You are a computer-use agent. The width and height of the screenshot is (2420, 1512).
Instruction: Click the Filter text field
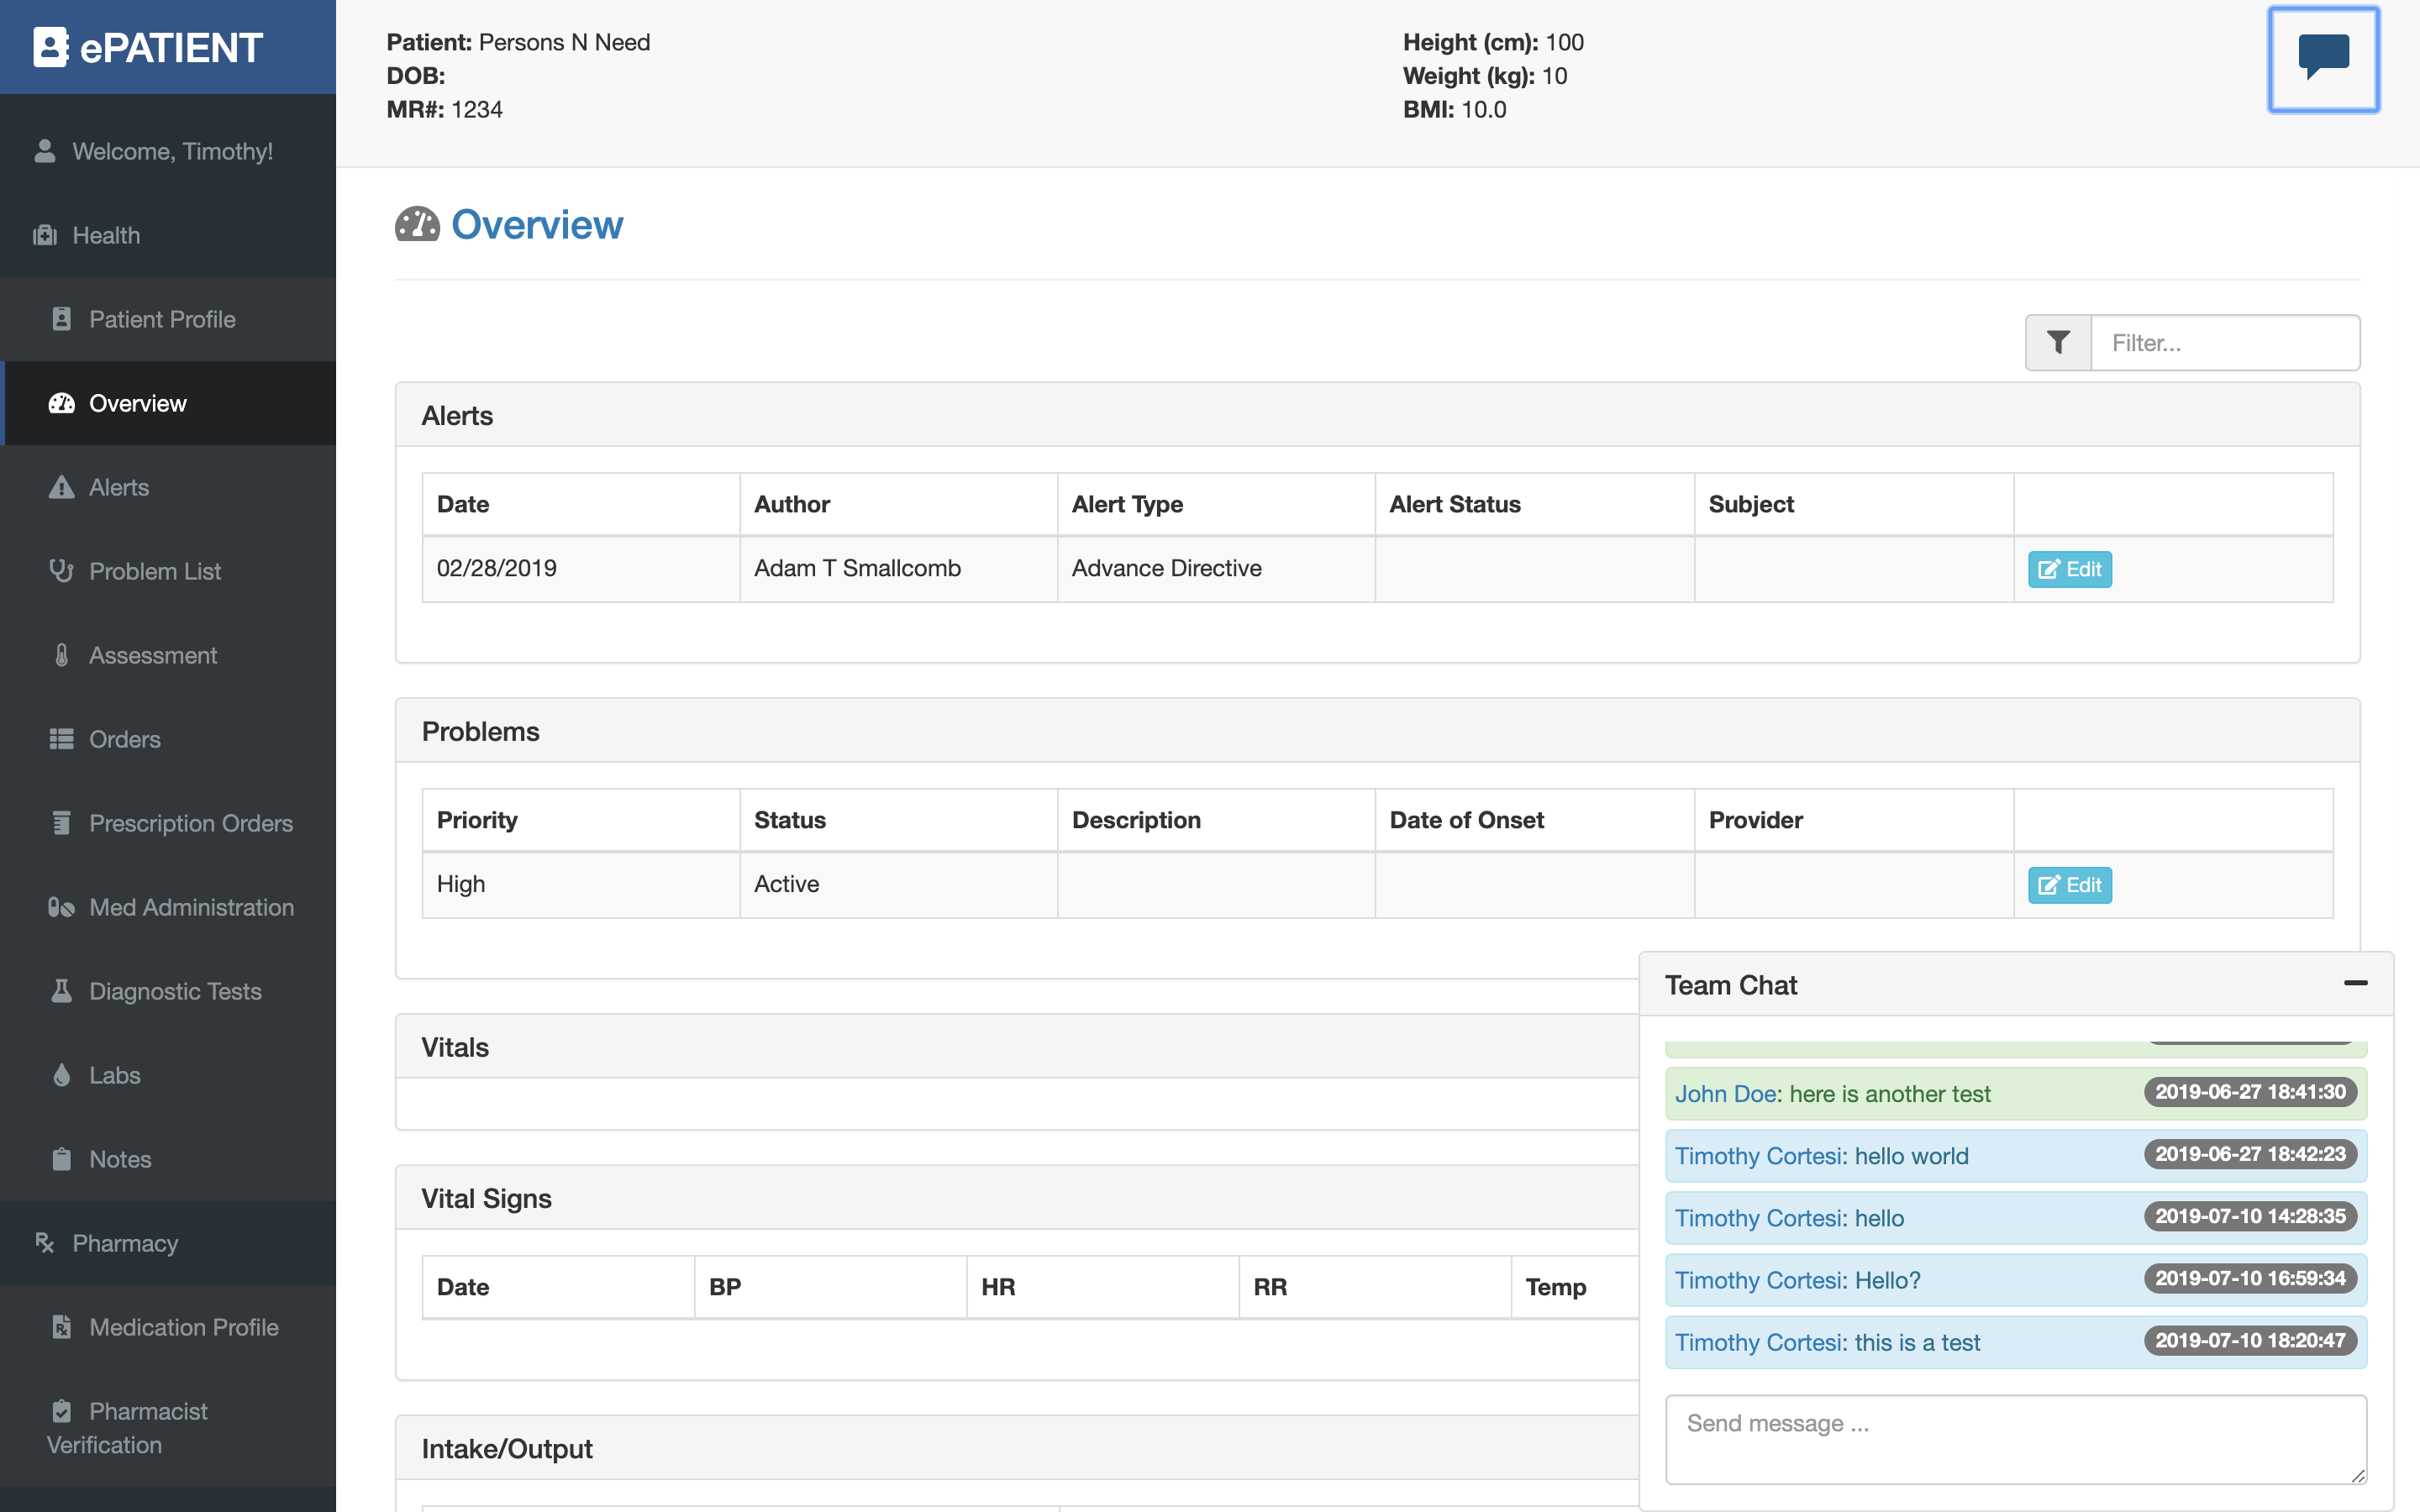2224,343
